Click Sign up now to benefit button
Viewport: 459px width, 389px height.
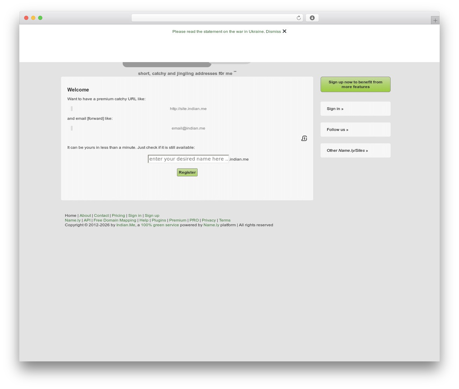(x=355, y=84)
